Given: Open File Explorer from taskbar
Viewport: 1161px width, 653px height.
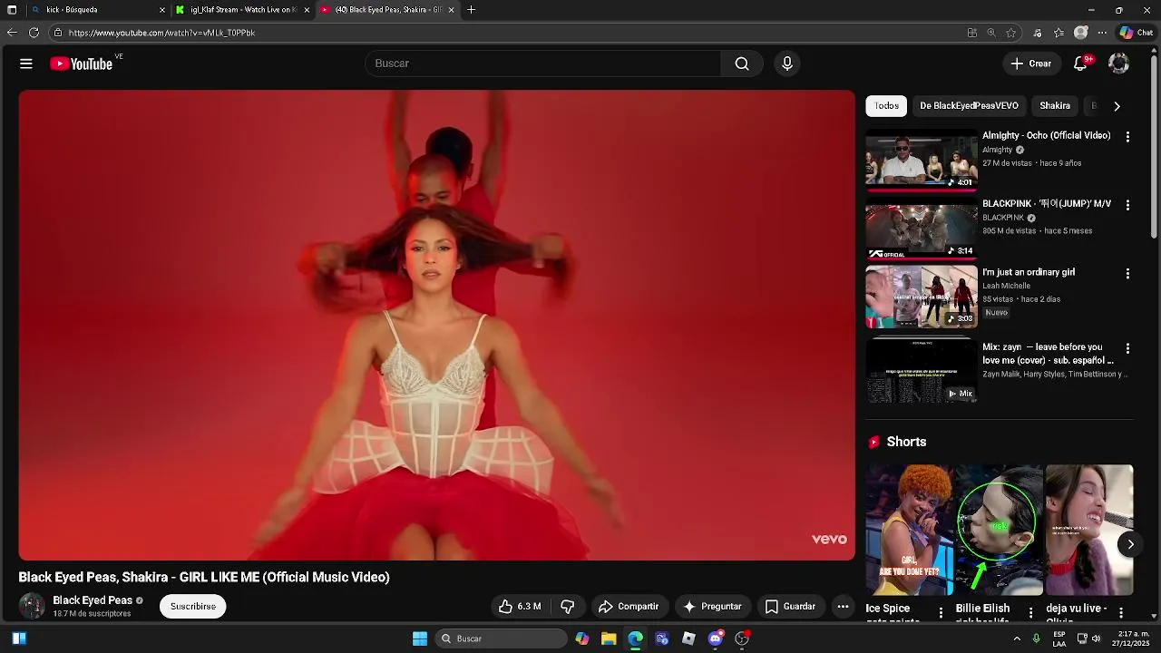Looking at the screenshot, I should 609,638.
